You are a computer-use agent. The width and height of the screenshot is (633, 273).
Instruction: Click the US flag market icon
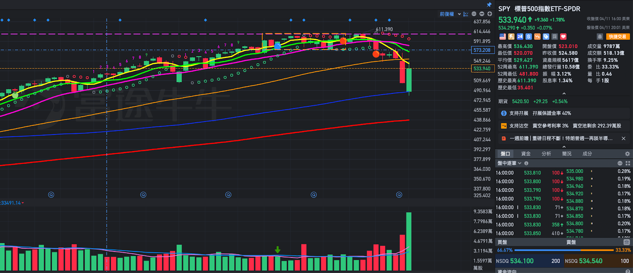coord(502,36)
